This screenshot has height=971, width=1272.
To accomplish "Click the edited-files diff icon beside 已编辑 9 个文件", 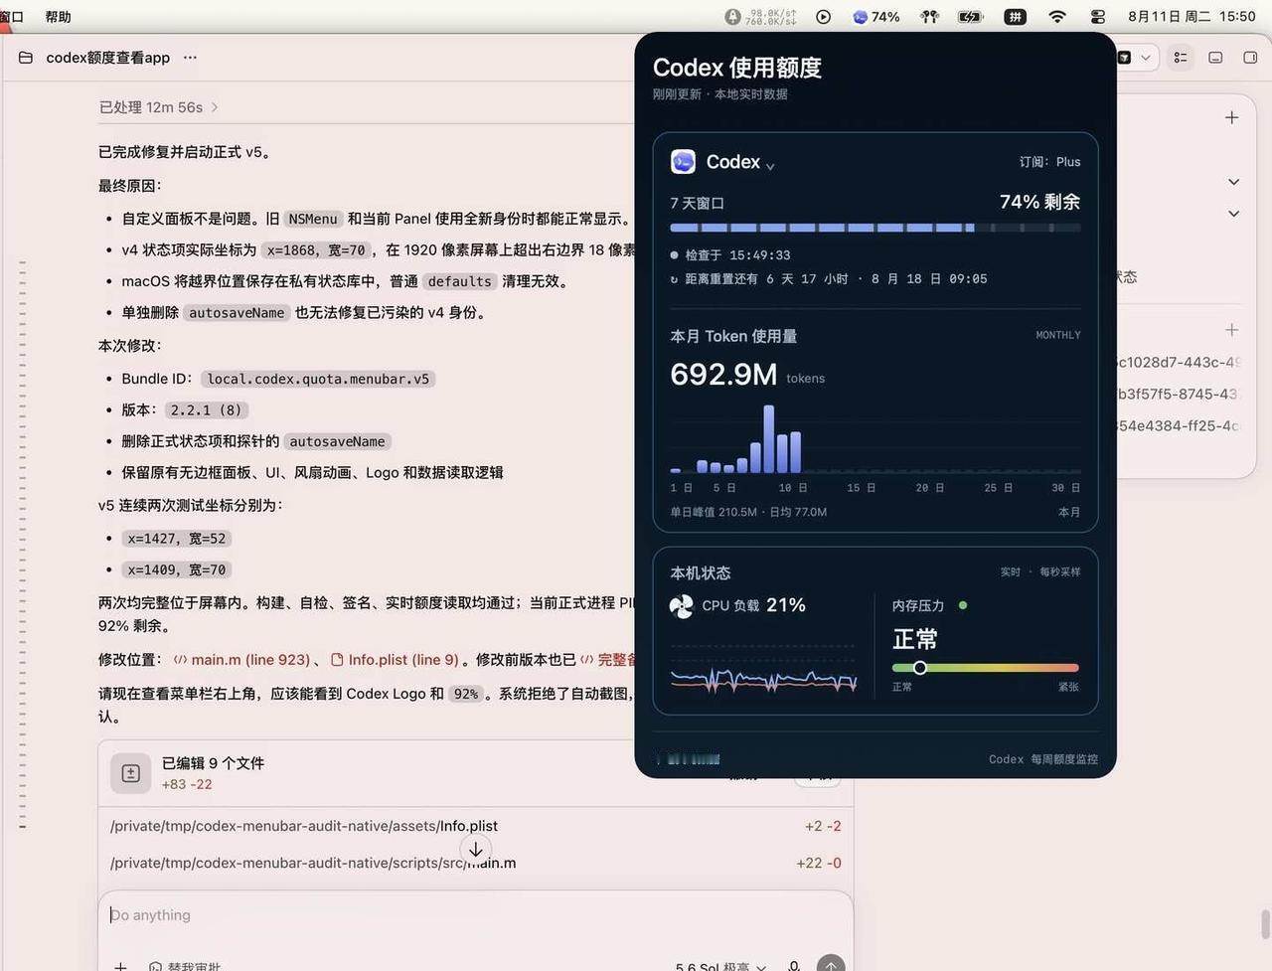I will tap(130, 772).
